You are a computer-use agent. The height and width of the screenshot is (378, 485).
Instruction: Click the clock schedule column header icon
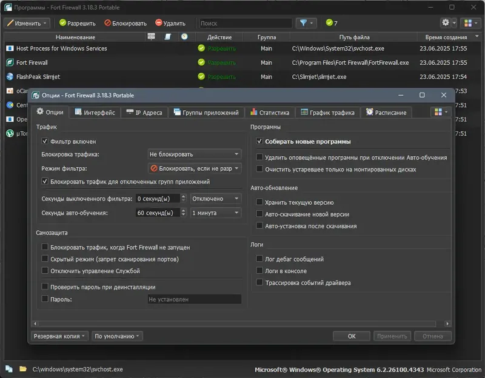[184, 37]
